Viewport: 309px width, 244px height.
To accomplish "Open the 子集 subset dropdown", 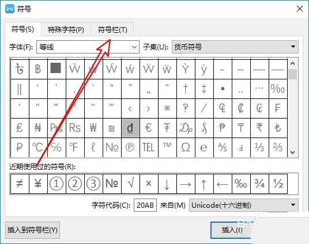I will 235,47.
